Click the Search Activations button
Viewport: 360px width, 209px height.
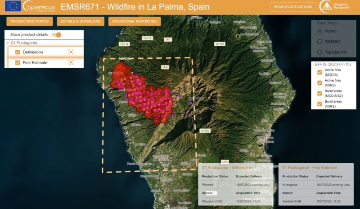click(293, 7)
